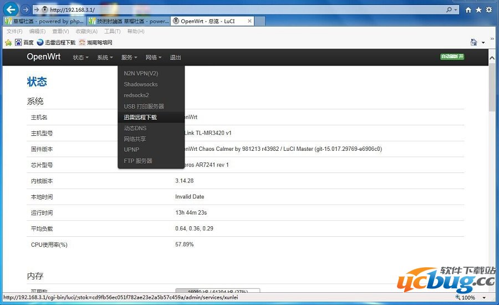
Task: Click the browser Forward arrow button
Action: (26, 9)
